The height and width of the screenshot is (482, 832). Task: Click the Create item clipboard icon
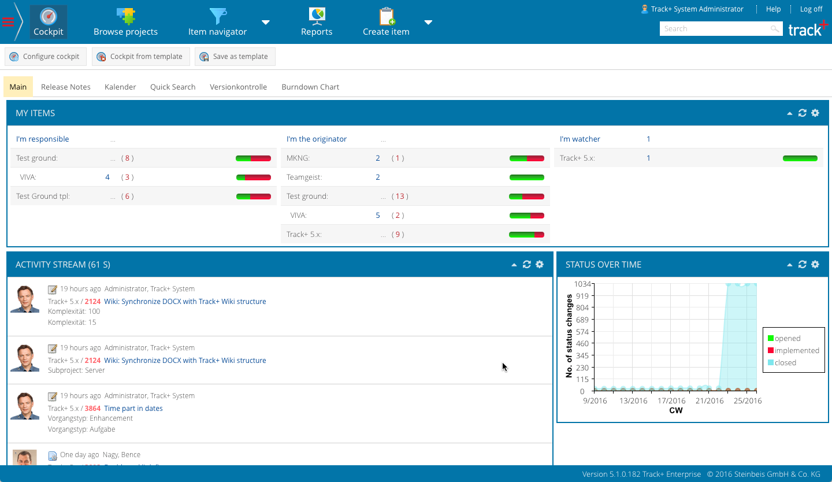[x=387, y=16]
